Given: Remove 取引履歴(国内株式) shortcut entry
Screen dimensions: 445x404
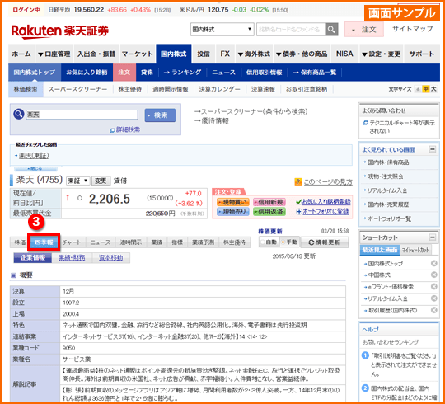Looking at the screenshot, I should (433, 310).
